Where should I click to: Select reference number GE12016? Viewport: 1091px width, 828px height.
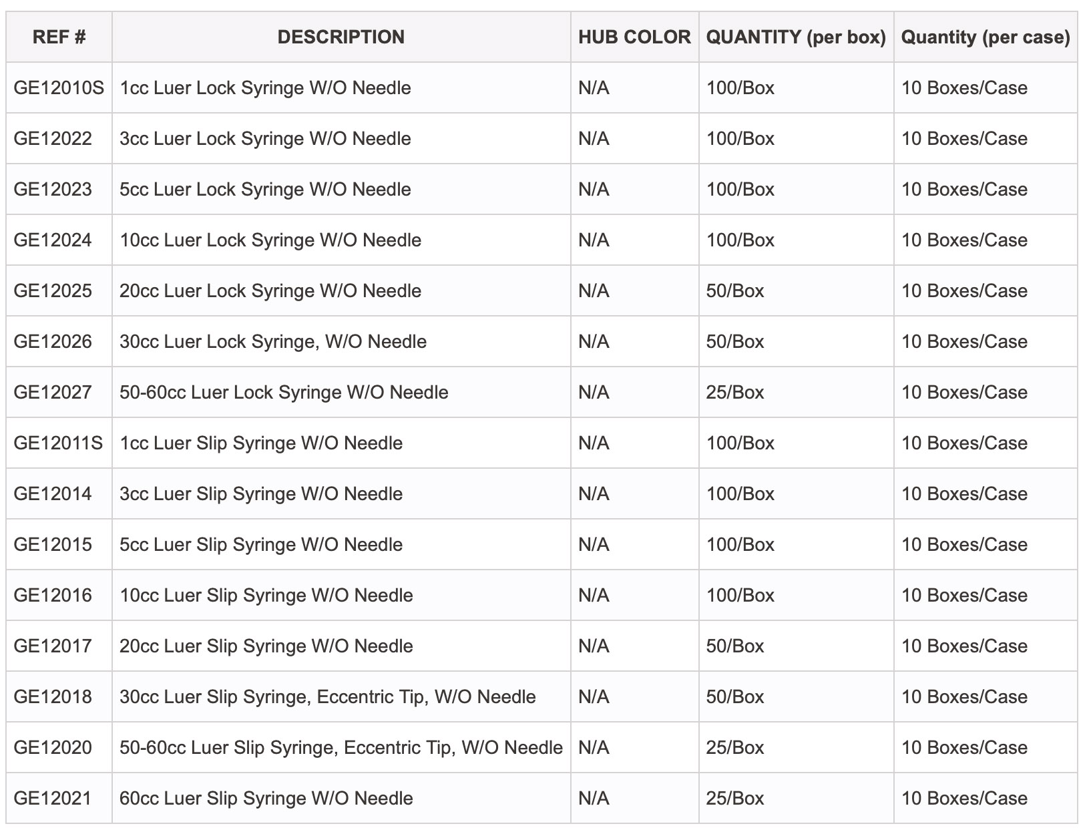(53, 596)
